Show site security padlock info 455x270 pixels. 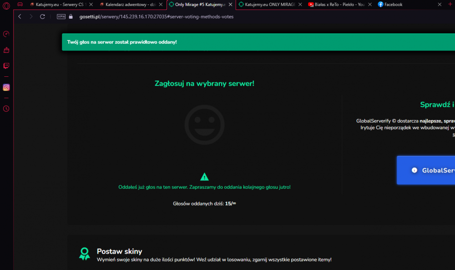[x=71, y=16]
